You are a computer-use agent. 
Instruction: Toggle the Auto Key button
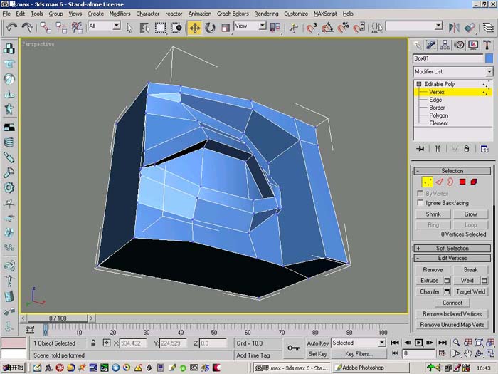click(x=317, y=343)
